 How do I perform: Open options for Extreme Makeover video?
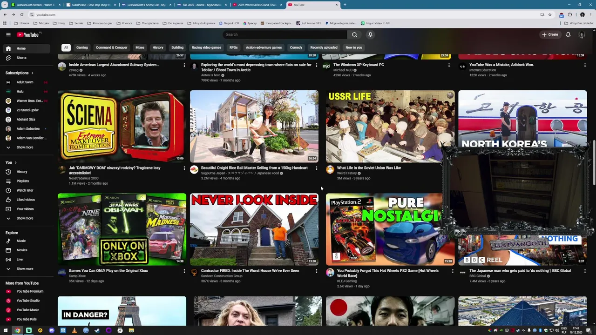tap(184, 168)
